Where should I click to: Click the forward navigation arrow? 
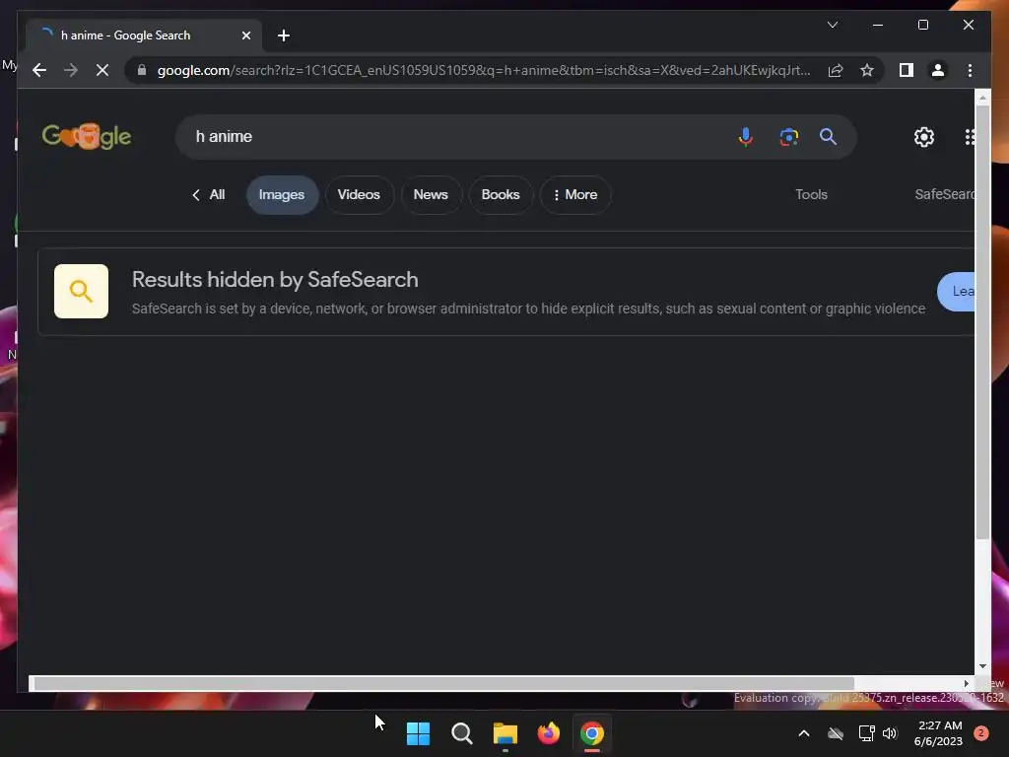pyautogui.click(x=71, y=70)
